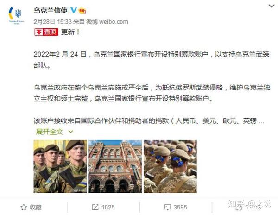Click the red 置顶 pinned tag
The width and height of the screenshot is (278, 215).
coord(46,32)
